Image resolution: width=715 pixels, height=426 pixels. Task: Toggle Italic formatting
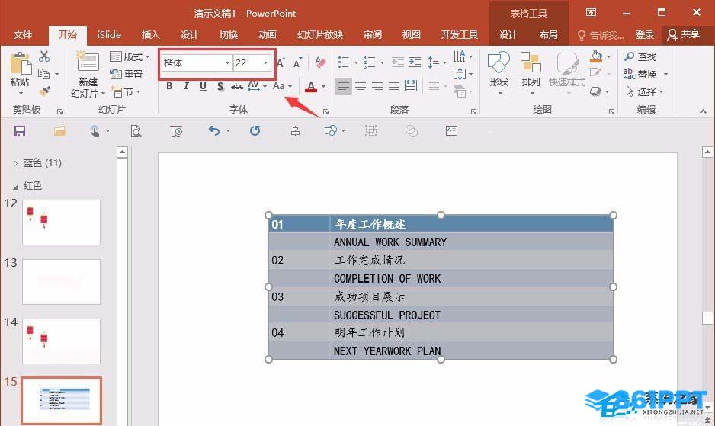point(186,86)
